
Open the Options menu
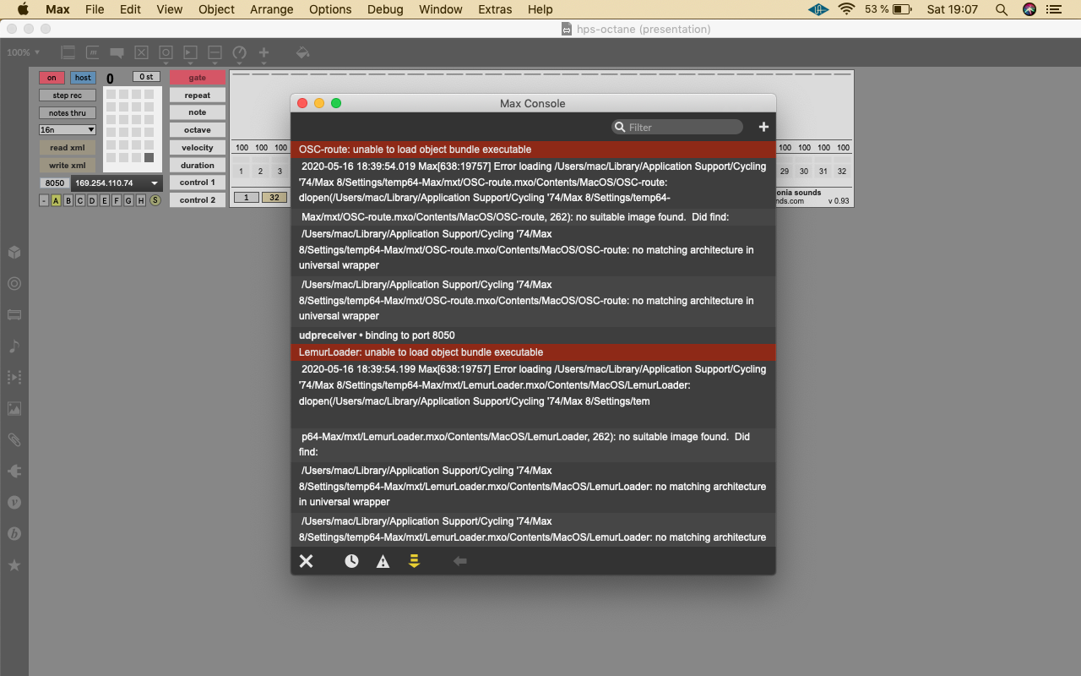330,9
